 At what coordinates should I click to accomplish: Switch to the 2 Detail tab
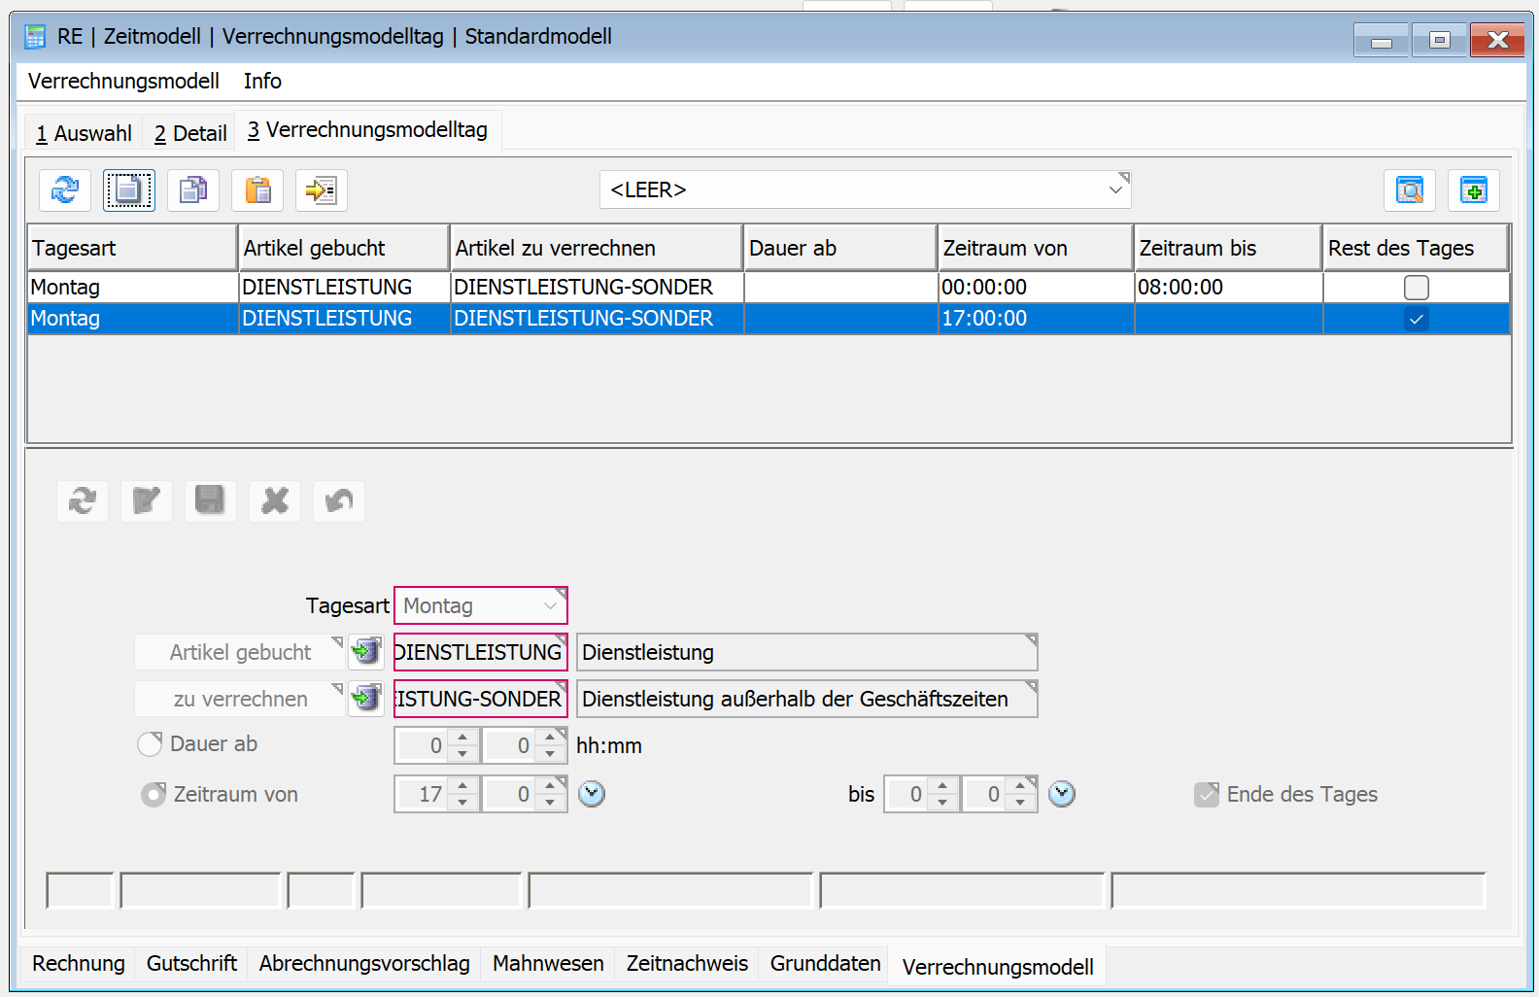pos(190,133)
